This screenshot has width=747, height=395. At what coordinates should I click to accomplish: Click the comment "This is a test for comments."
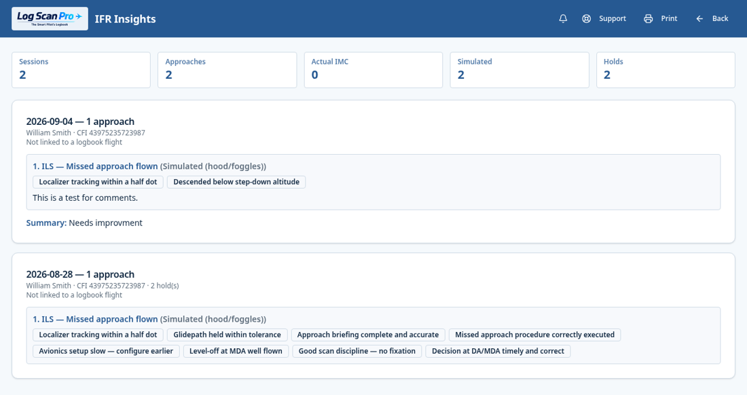point(86,198)
